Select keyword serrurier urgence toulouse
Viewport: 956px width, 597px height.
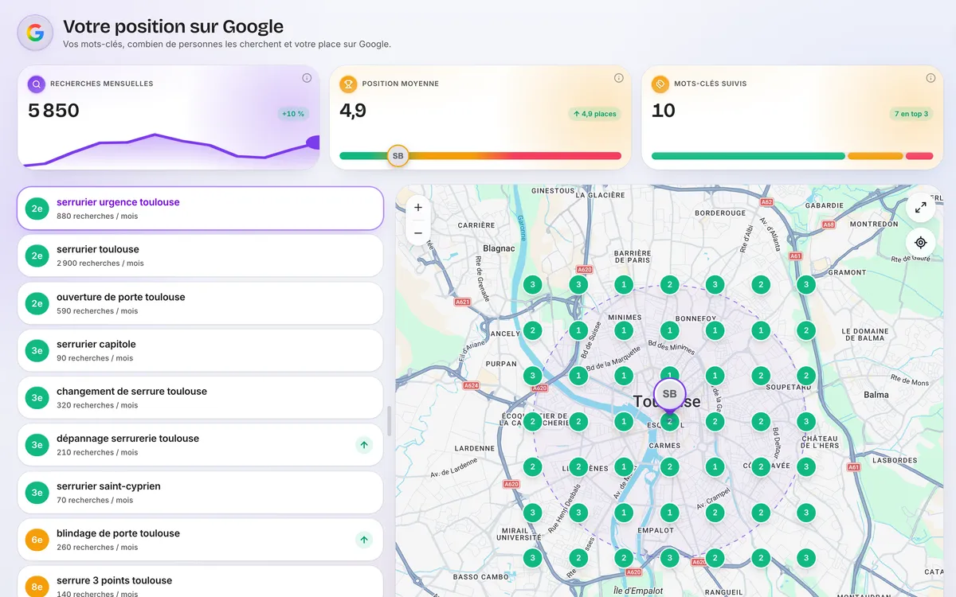[200, 209]
